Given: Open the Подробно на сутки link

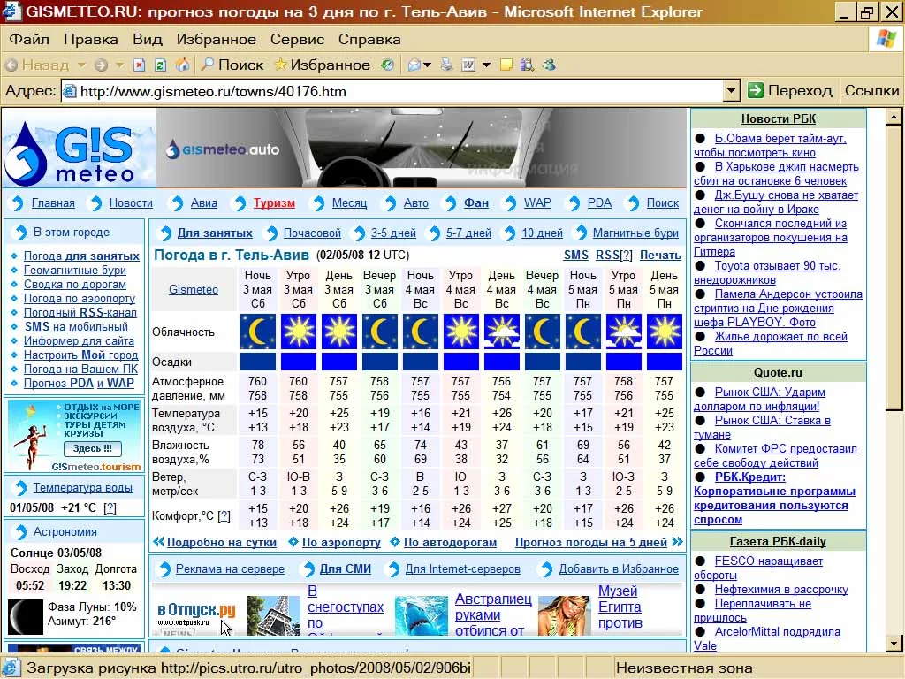Looking at the screenshot, I should (x=222, y=542).
